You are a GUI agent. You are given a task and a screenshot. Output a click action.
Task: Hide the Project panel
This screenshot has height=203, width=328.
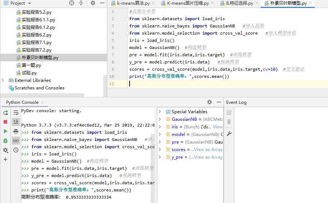pyautogui.click(x=102, y=3)
